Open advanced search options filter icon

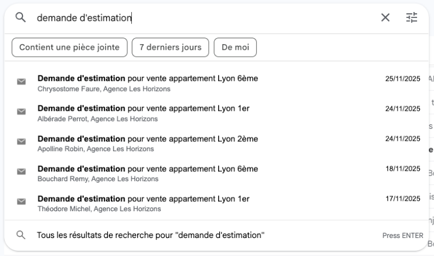click(412, 17)
